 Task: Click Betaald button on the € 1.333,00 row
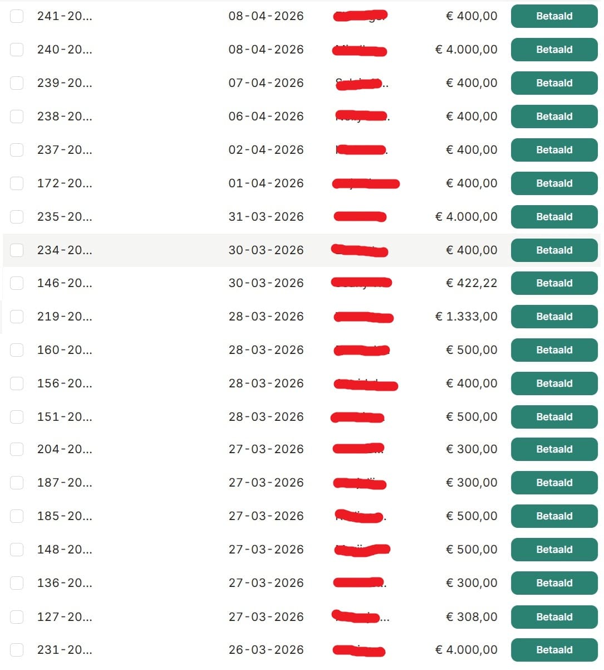[x=554, y=317]
